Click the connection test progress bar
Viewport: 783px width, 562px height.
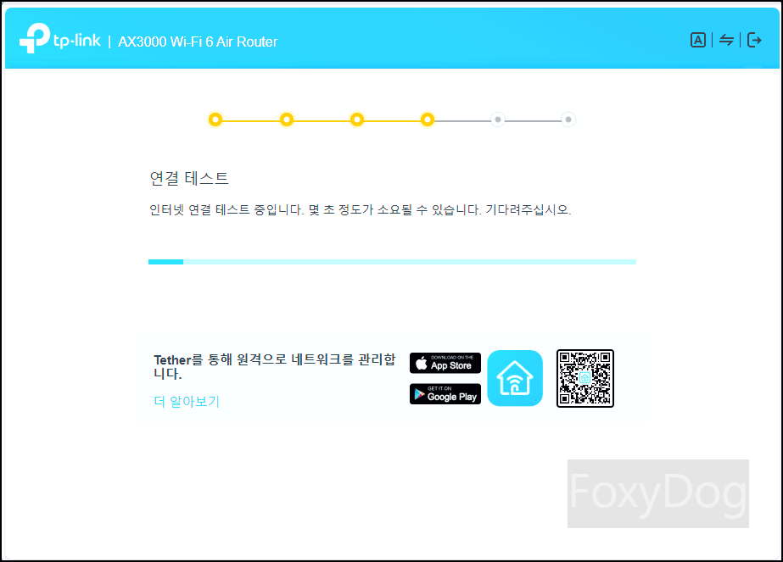tap(392, 262)
